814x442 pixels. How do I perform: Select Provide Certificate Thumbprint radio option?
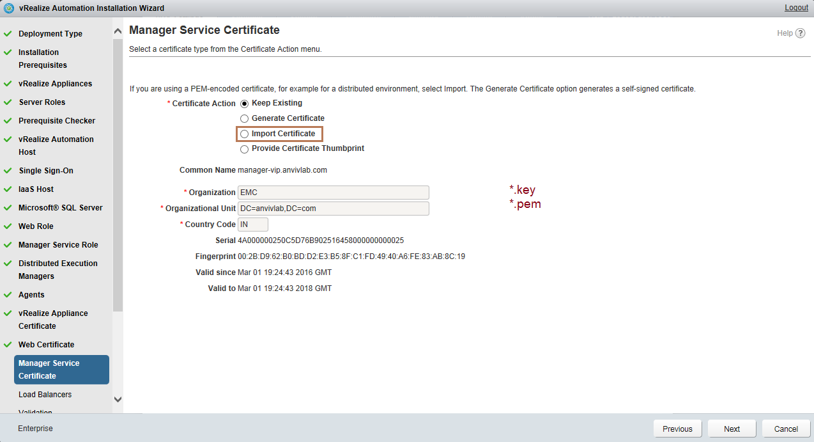244,149
